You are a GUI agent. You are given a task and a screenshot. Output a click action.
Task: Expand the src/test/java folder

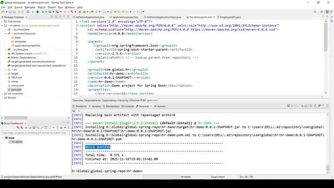click(x=6, y=50)
